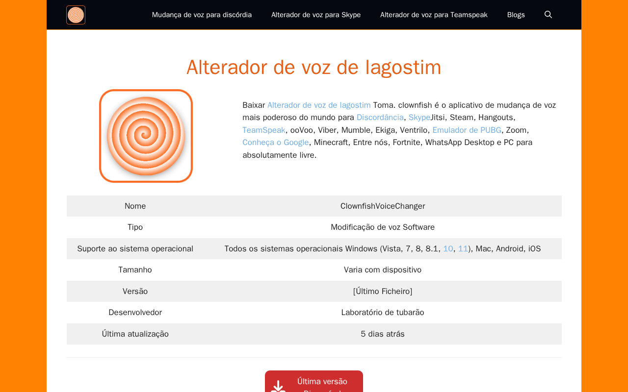Select the 'Modificação de voz Software' cell

383,227
